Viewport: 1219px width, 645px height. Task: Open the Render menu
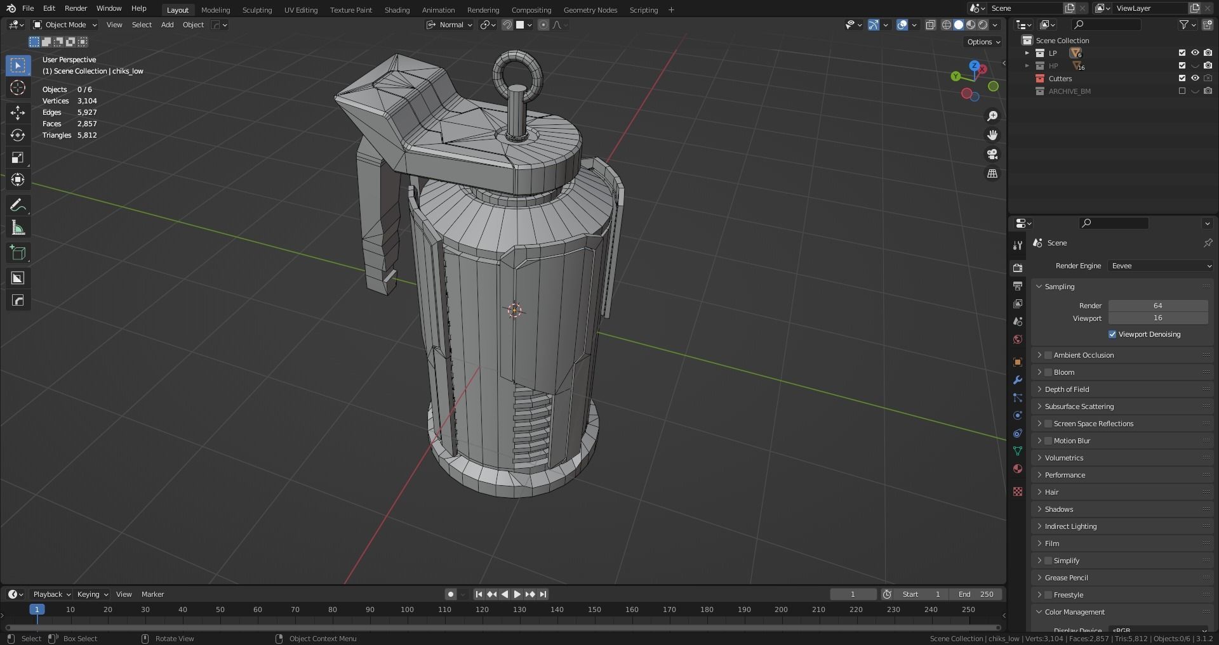pyautogui.click(x=76, y=8)
